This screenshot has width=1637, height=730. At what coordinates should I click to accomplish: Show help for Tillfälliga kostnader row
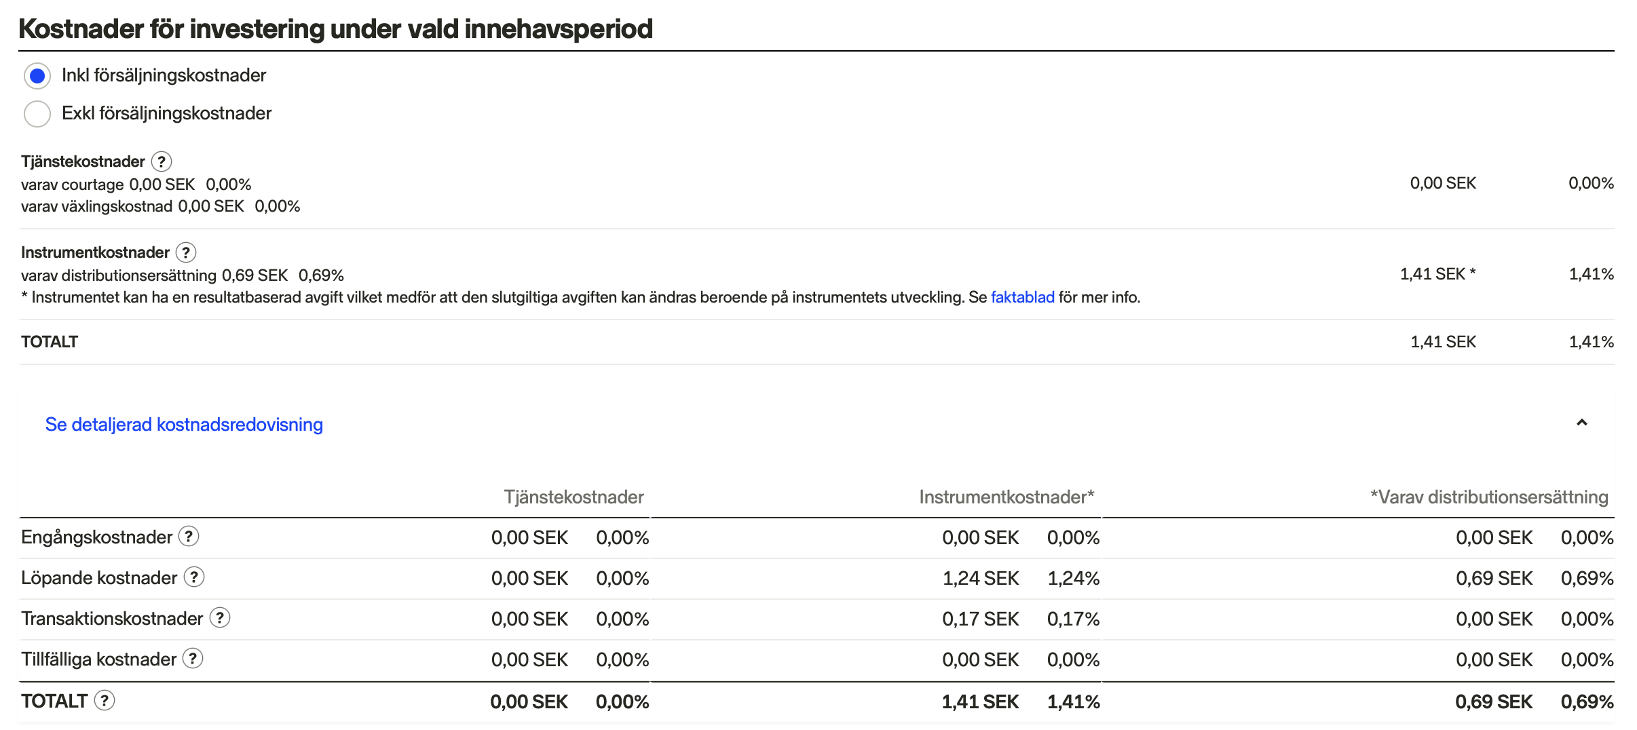click(x=193, y=659)
